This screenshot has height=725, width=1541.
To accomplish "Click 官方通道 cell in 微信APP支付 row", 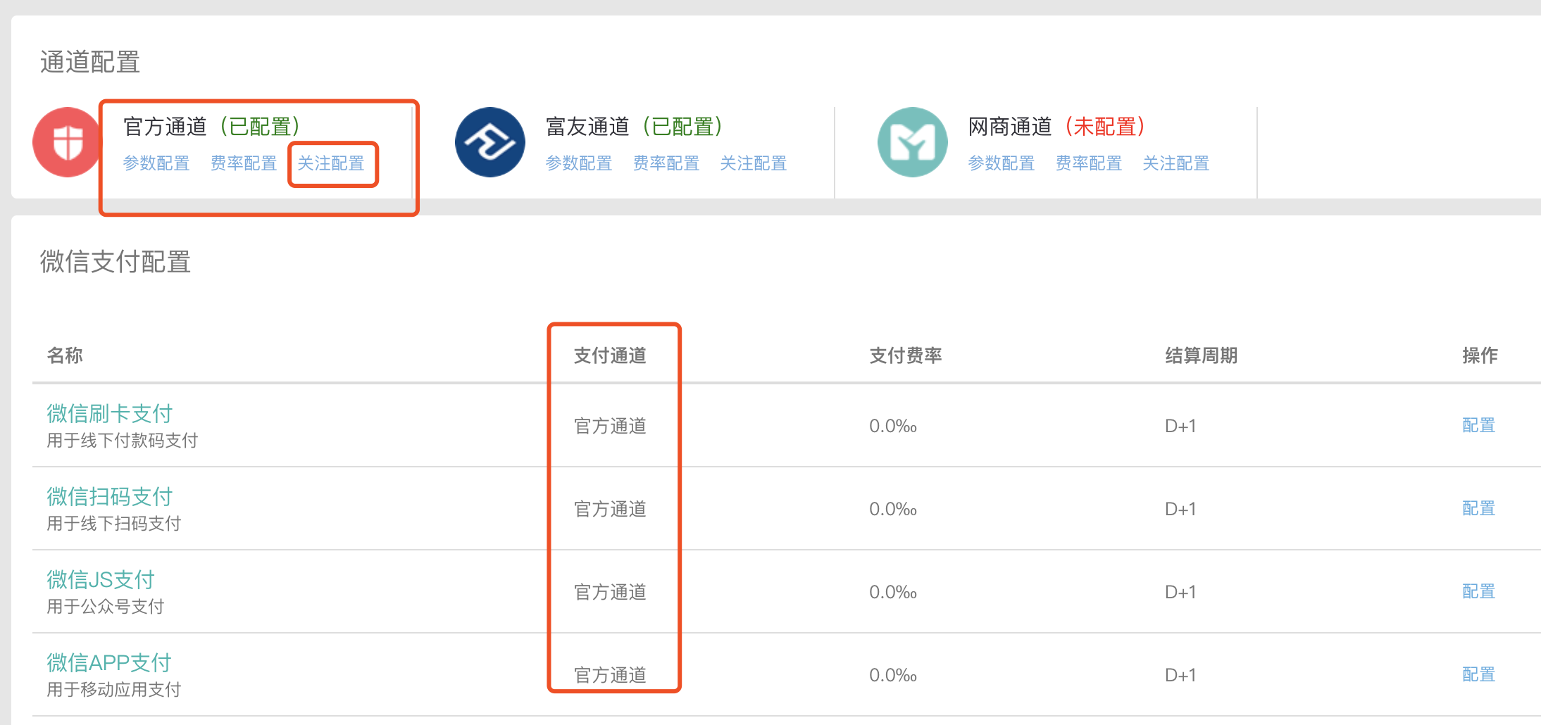I will (x=610, y=675).
